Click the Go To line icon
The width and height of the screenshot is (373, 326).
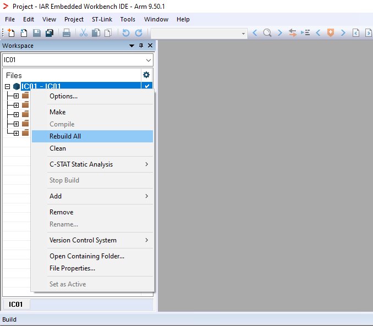[x=305, y=32]
